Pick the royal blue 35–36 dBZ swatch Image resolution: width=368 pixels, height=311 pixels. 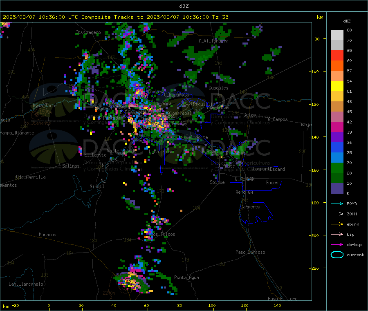point(337,147)
